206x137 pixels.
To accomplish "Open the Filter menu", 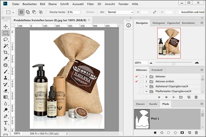I will (x=90, y=4).
